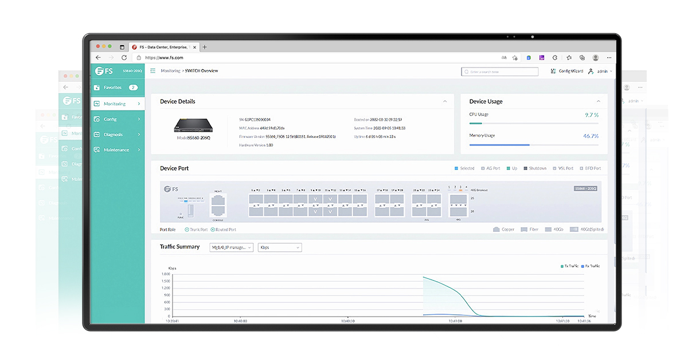
Task: Select the Trunk Port role option
Action: click(x=187, y=230)
